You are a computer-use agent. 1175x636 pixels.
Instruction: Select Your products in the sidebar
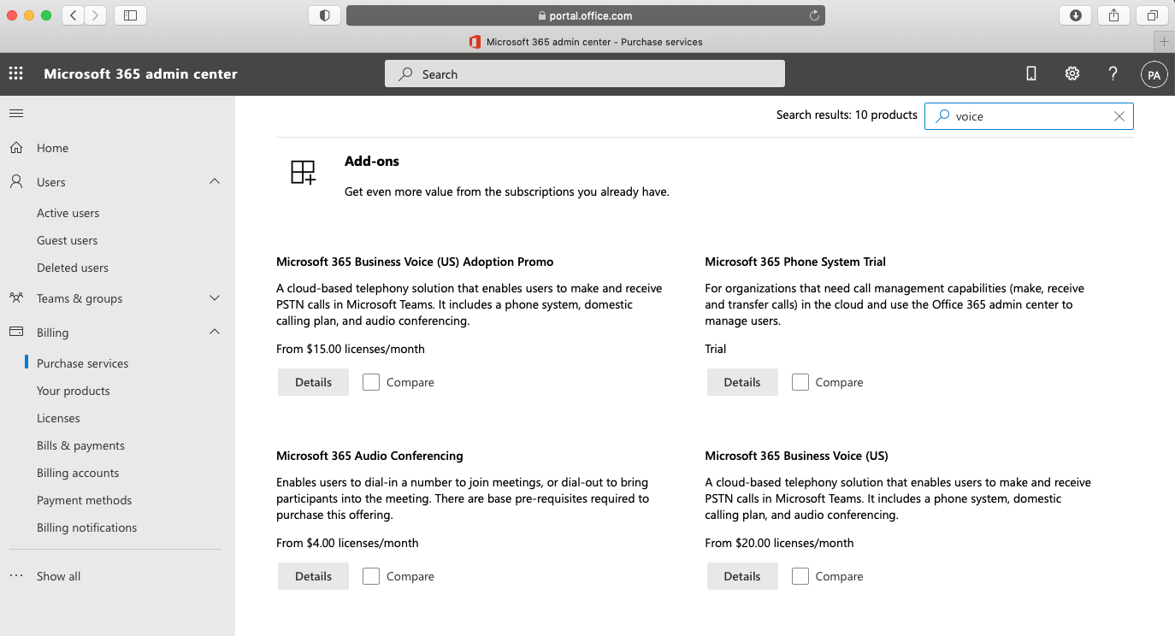click(x=74, y=390)
